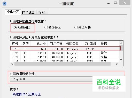Click the 软件 volume label cell
132x98 pixels.
(x=104, y=53)
